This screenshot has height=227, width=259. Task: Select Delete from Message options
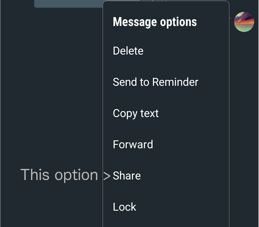(166, 51)
